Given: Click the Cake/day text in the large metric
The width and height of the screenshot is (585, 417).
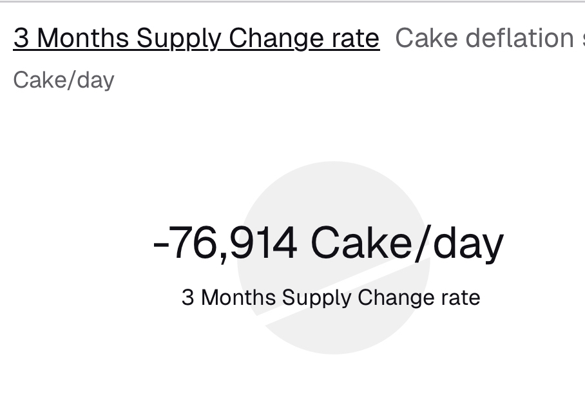Looking at the screenshot, I should (407, 244).
